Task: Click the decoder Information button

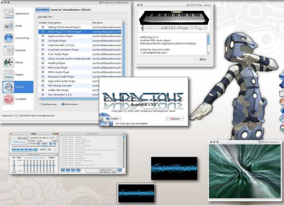Action: pos(70,104)
